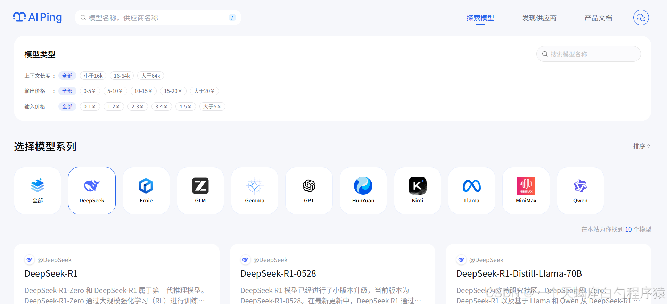Image resolution: width=667 pixels, height=304 pixels.
Task: Filter input price to 0-1¥
Action: click(90, 107)
